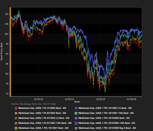The image size is (153, 131).
Task: Click the 12/21/14 x-axis date label
Action: (69, 99)
